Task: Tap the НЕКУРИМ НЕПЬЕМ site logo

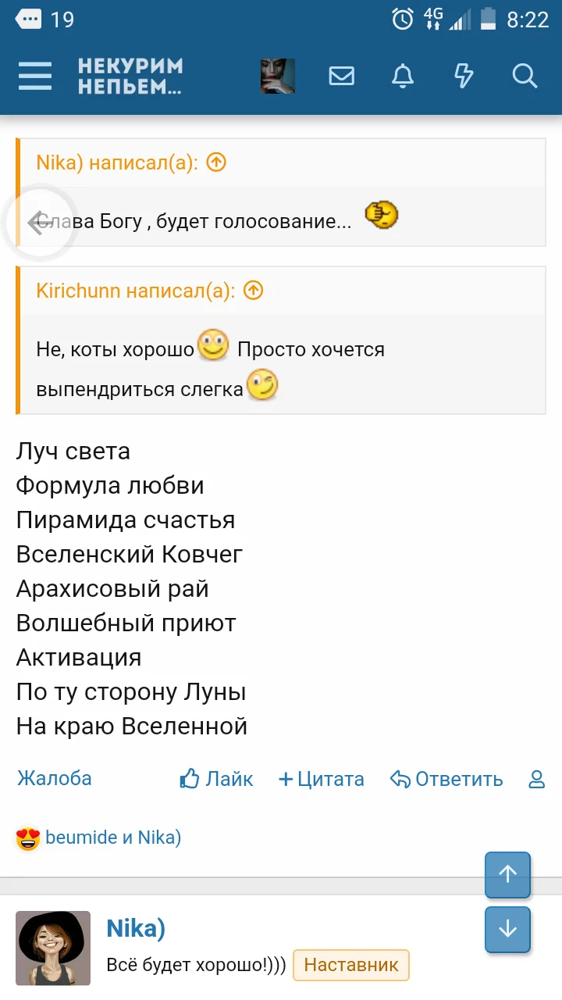Action: click(133, 76)
